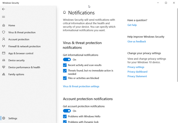Click the vertical scrollbar thumb
The image size is (178, 123).
click(x=177, y=45)
